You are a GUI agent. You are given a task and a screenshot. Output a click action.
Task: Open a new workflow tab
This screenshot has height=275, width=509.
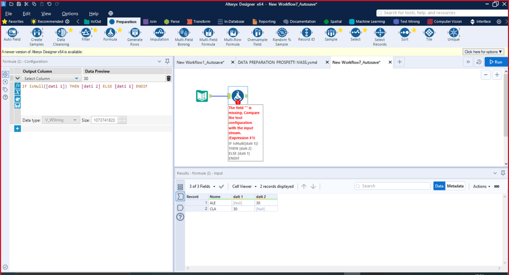399,62
